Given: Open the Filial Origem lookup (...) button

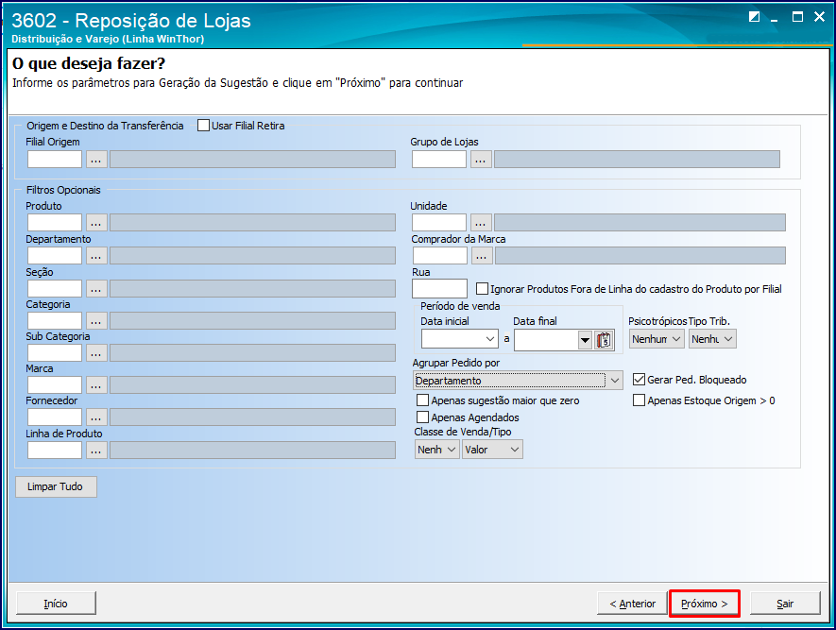Looking at the screenshot, I should click(x=96, y=160).
